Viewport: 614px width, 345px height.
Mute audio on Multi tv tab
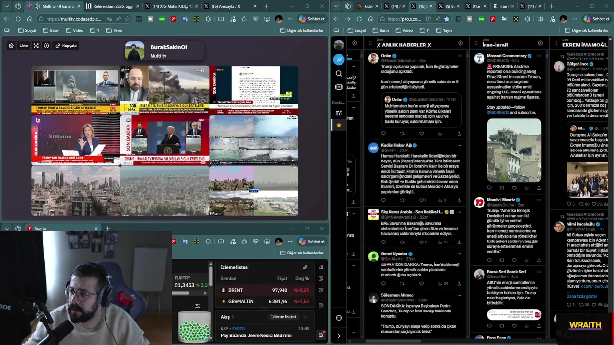coord(37,6)
